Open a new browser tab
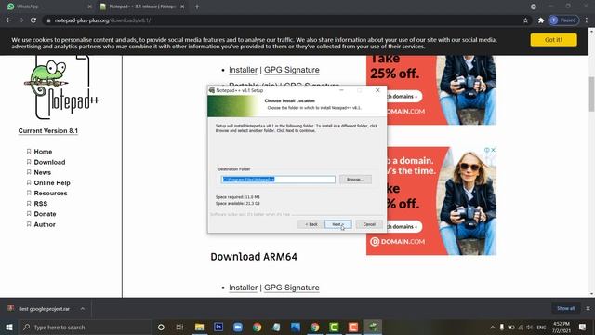This screenshot has height=335, width=595. coord(197,7)
